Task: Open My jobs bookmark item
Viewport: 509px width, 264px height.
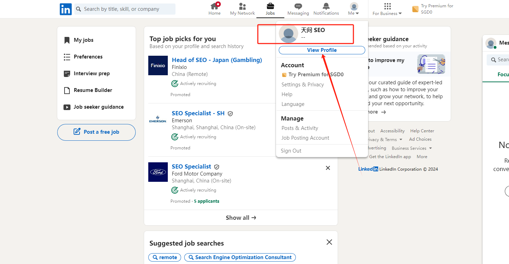Action: coord(83,40)
